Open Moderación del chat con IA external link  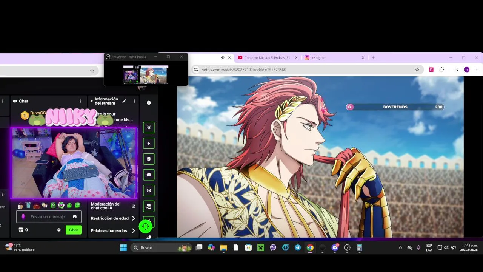[x=133, y=206]
